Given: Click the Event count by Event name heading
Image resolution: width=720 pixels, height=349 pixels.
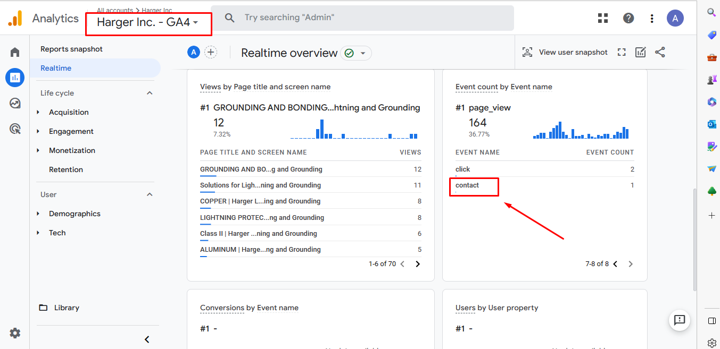Looking at the screenshot, I should point(504,87).
